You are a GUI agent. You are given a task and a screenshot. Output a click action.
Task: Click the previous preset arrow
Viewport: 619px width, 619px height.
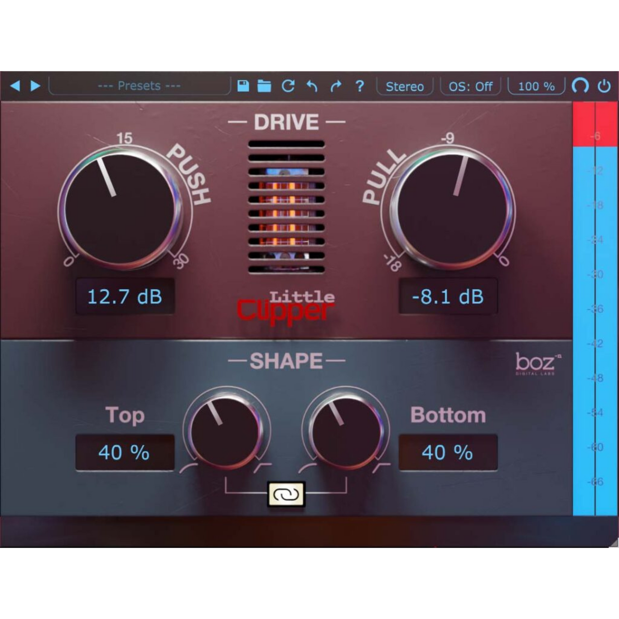tap(15, 86)
